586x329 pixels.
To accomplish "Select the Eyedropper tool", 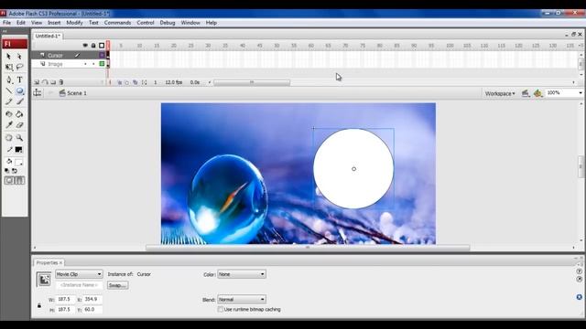I will click(8, 125).
